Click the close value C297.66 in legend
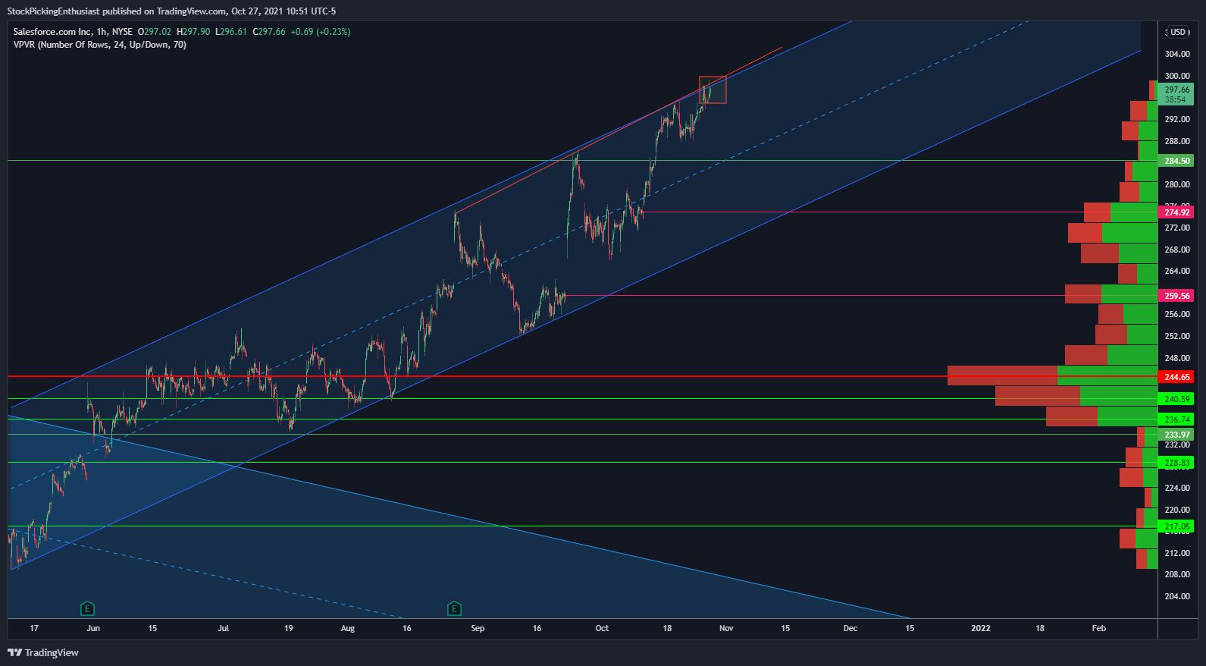 (269, 32)
